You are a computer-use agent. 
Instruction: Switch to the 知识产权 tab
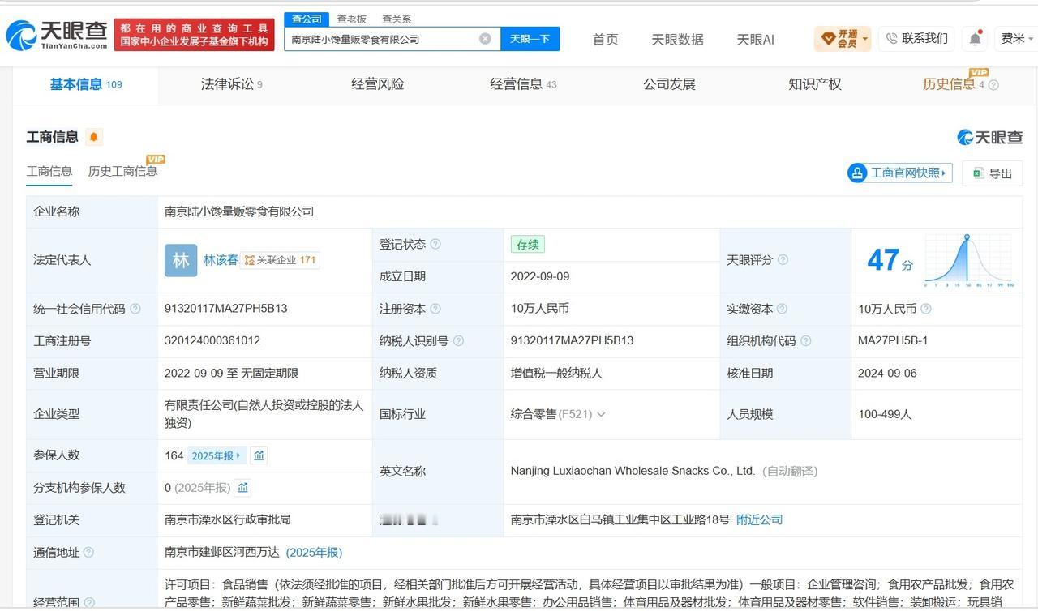pos(815,84)
